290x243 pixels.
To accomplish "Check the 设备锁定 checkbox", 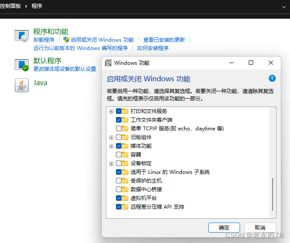I will point(119,163).
